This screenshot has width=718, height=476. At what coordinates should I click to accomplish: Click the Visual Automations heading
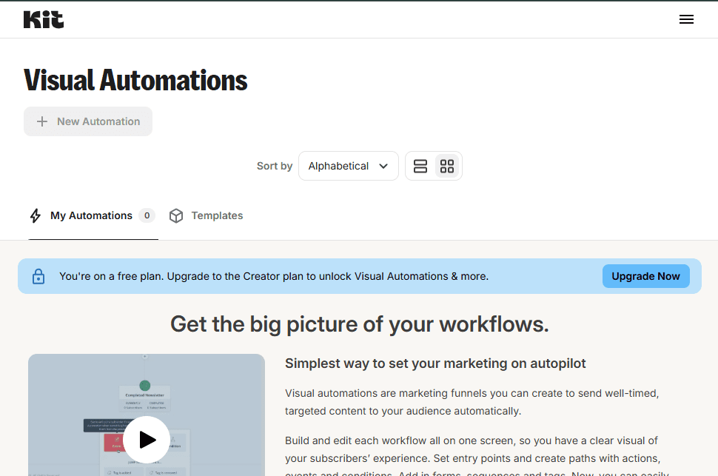pyautogui.click(x=135, y=80)
